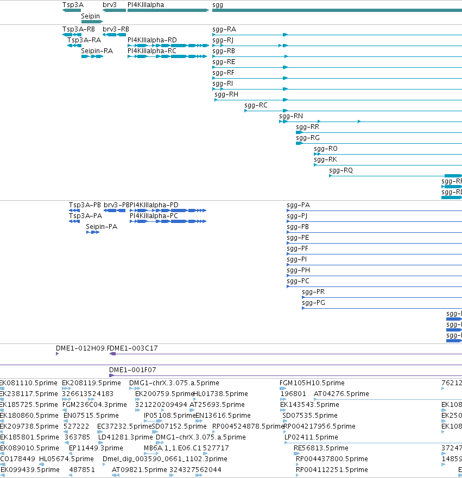Select Seipin-RA transcript
This screenshot has width=462, height=478.
92,56
